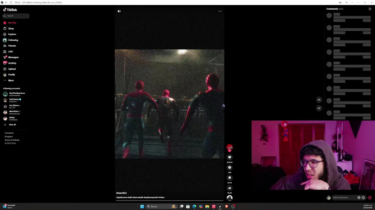The height and width of the screenshot is (210, 375).
Task: Open Windows Start menu
Action: 142,206
